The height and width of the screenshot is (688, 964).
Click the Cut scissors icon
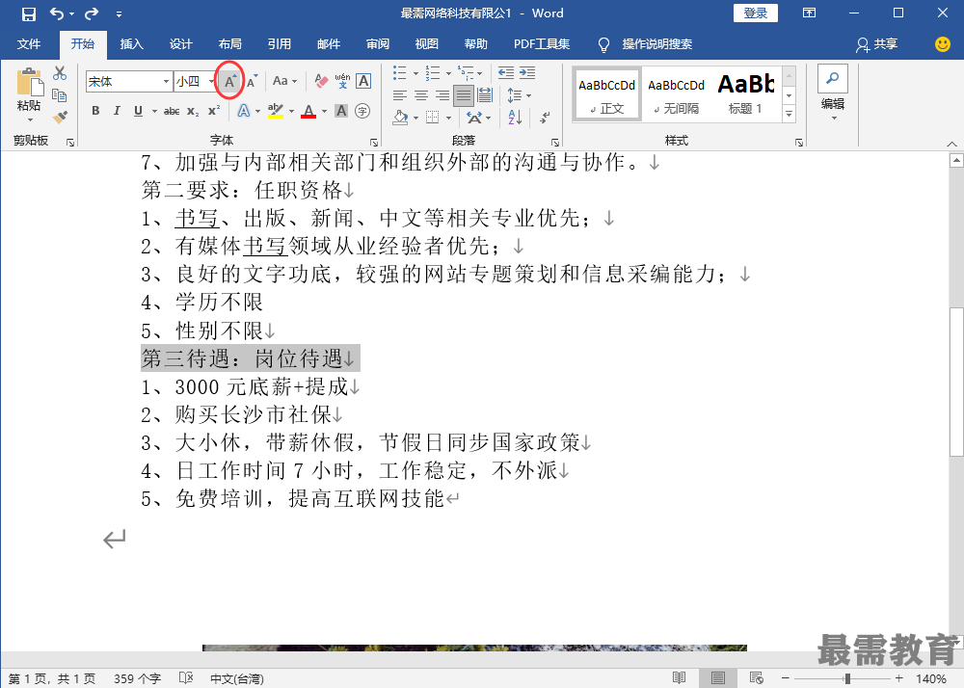[x=60, y=73]
